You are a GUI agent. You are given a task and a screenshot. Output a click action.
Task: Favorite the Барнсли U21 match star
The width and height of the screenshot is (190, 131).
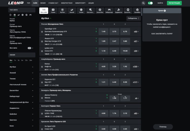pos(42,82)
